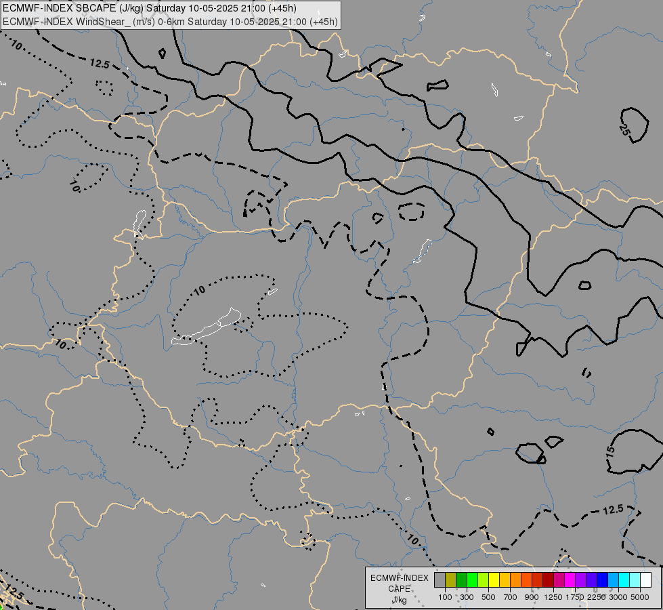The height and width of the screenshot is (610, 663).
Task: Click the orange-red swatch left of the 900 tick
Action: click(x=526, y=579)
